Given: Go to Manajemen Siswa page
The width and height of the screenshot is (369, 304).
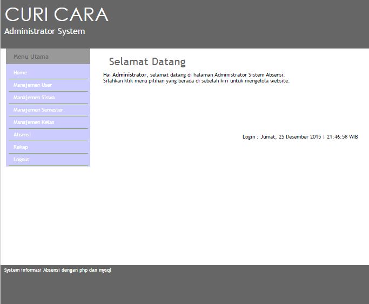Looking at the screenshot, I should tap(34, 98).
